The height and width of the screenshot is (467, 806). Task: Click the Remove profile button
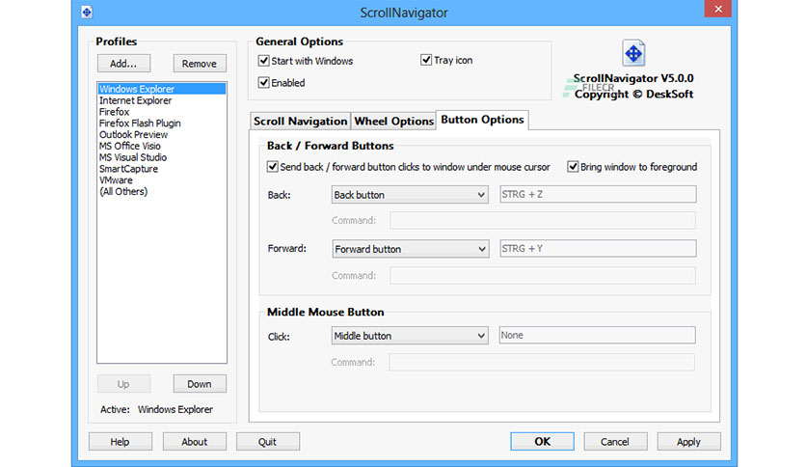(x=200, y=64)
